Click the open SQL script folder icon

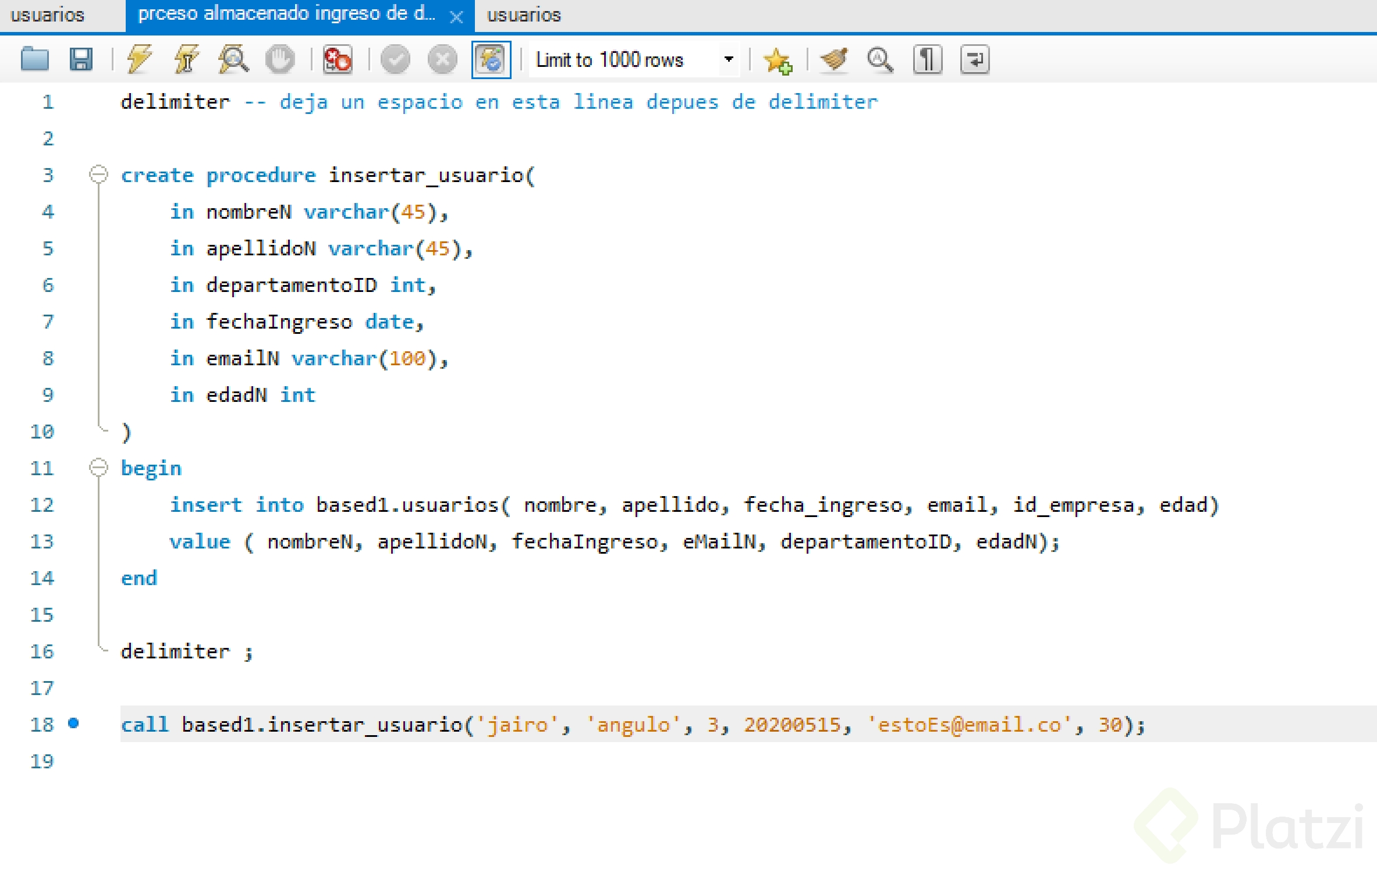click(x=35, y=59)
